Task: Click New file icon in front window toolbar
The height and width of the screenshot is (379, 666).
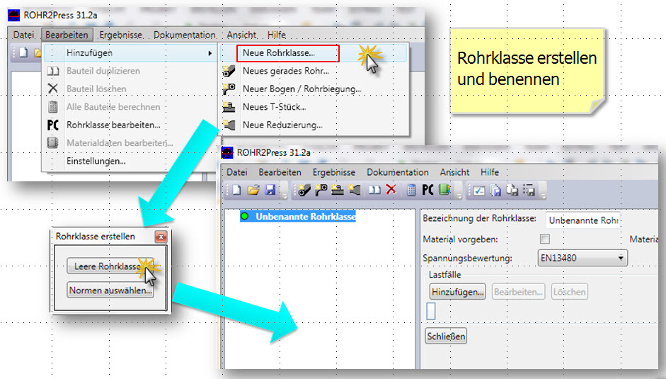Action: click(x=236, y=190)
